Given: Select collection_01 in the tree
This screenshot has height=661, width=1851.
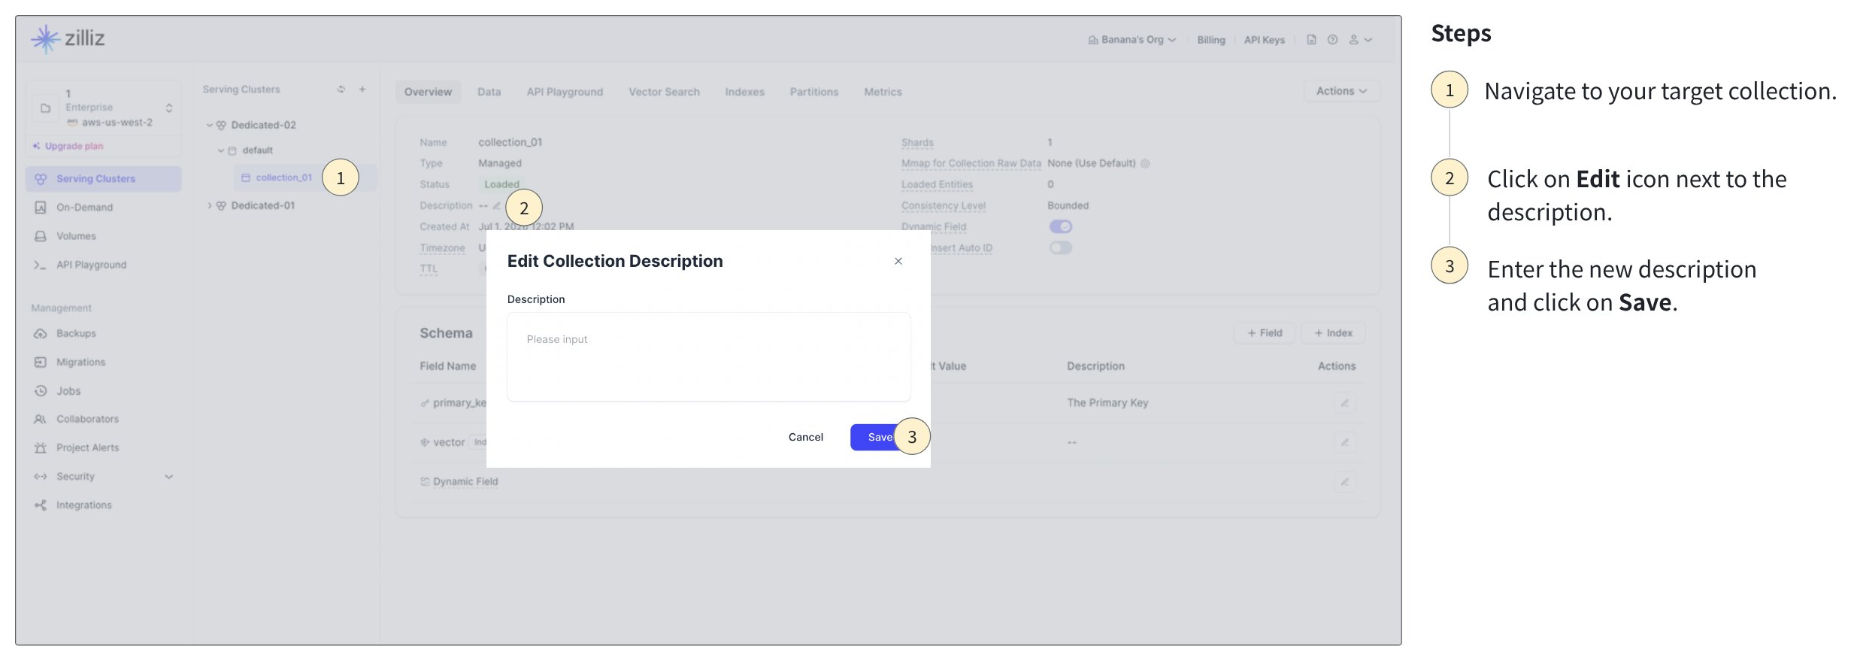Looking at the screenshot, I should click(x=283, y=177).
